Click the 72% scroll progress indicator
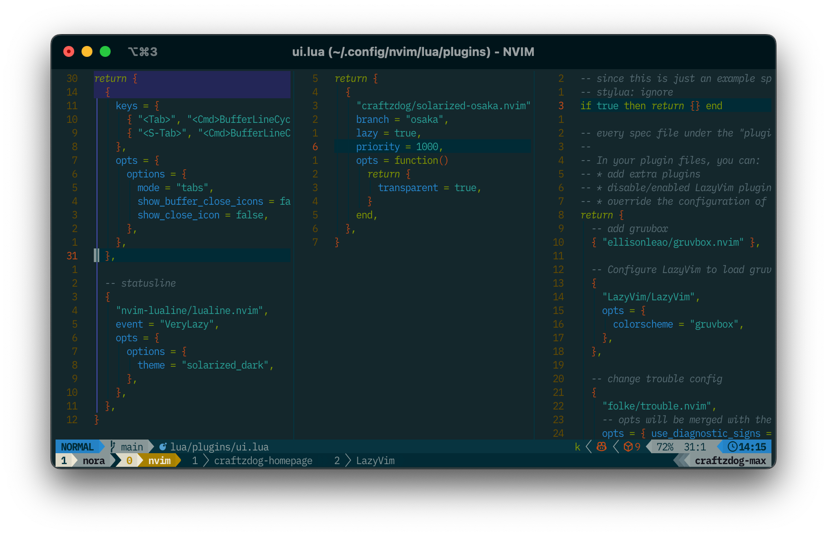This screenshot has height=536, width=827. click(665, 447)
